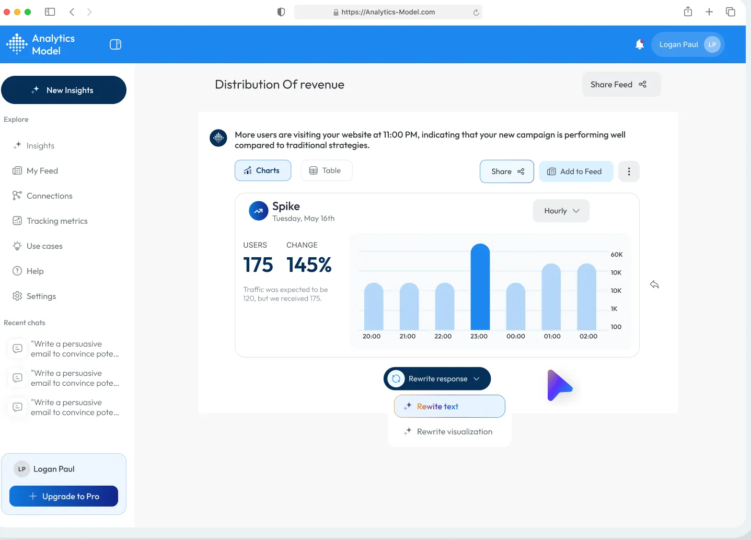Go to Connections page
Viewport: 751px width, 540px height.
coord(49,196)
